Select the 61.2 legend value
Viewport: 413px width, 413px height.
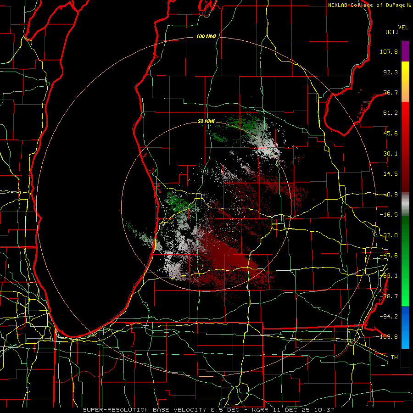[391, 113]
